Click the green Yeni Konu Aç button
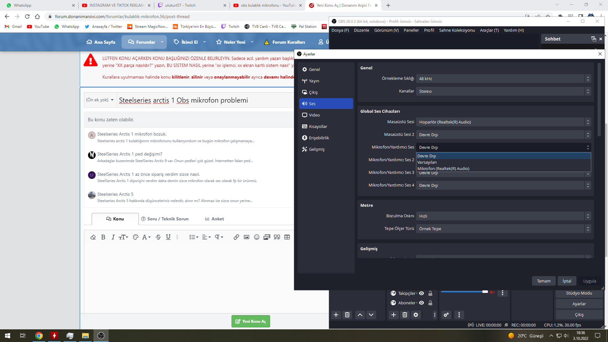 (x=250, y=321)
